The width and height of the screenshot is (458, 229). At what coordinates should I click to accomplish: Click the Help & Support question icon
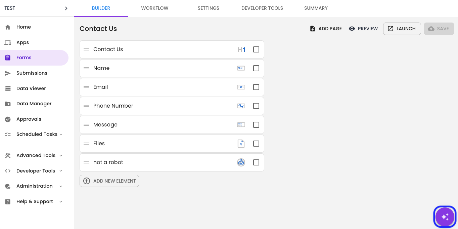coord(8,202)
